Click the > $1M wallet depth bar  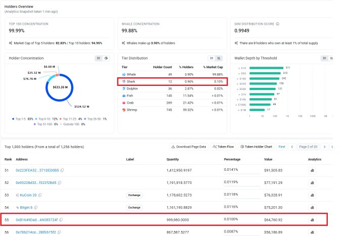click(257, 110)
